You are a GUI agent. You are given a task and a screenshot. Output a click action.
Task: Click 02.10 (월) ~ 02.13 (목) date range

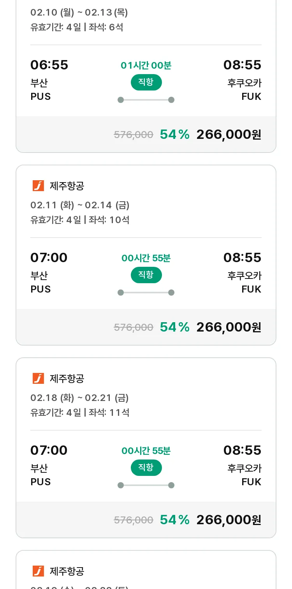pyautogui.click(x=79, y=12)
